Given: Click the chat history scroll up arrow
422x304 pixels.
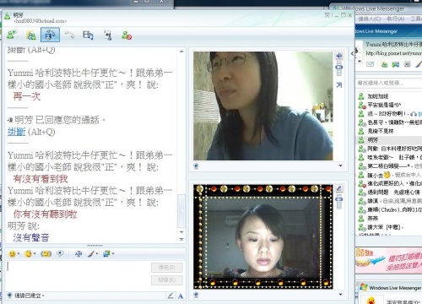Looking at the screenshot, I should (181, 52).
